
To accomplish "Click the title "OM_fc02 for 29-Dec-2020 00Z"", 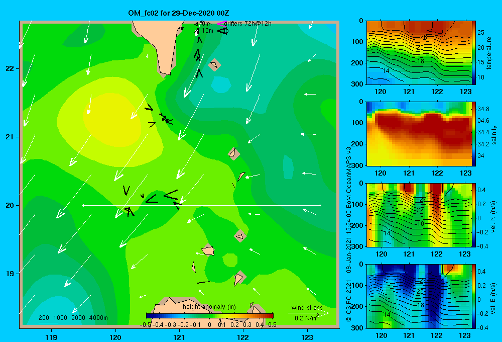I will click(179, 13).
